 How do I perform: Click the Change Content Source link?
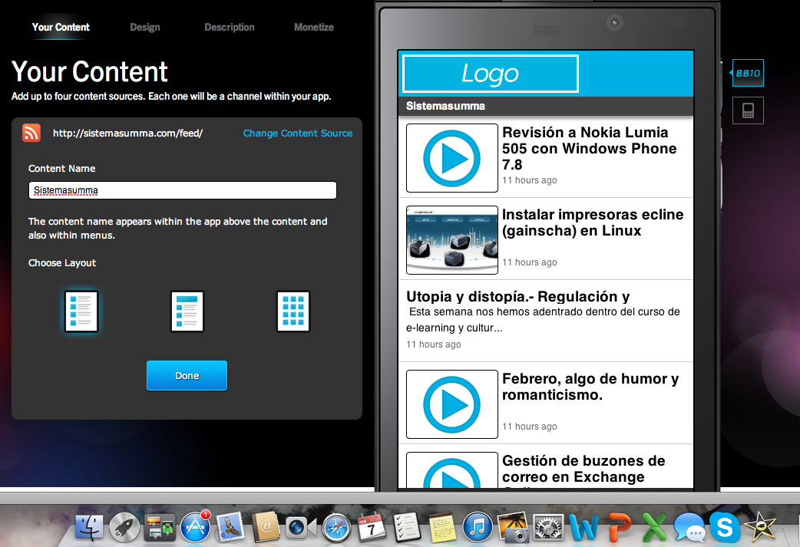pyautogui.click(x=297, y=133)
